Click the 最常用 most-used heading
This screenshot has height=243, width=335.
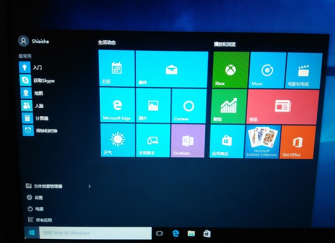[x=25, y=56]
